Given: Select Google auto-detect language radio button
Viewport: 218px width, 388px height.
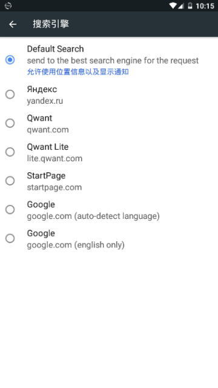Looking at the screenshot, I should click(10, 210).
